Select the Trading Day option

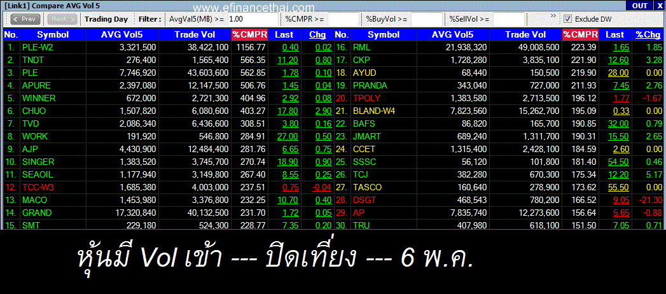[x=106, y=19]
